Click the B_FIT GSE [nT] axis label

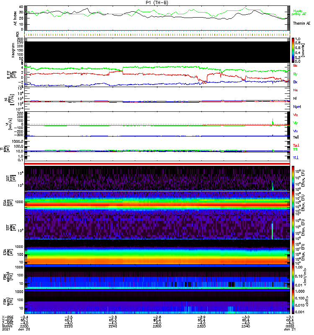click(11, 75)
